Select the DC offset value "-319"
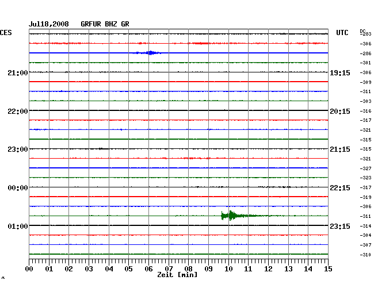The width and height of the screenshot is (374, 284). click(365, 197)
